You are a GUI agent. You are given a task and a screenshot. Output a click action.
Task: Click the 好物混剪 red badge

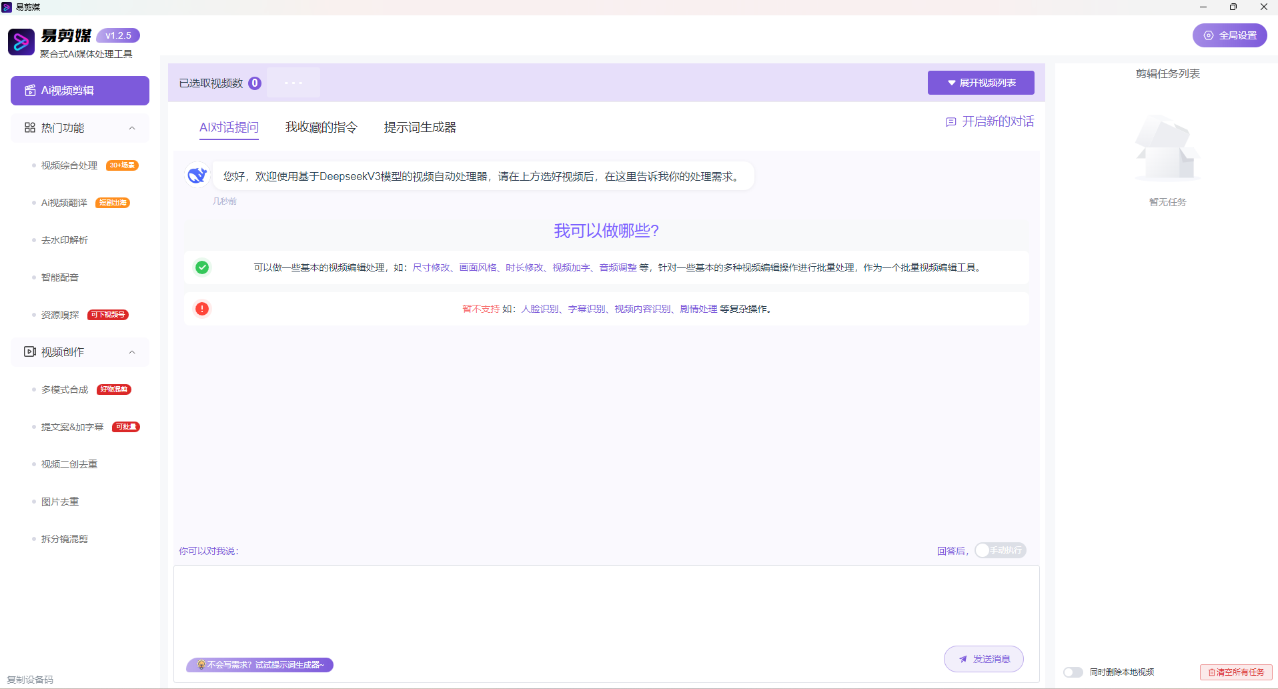coord(114,390)
